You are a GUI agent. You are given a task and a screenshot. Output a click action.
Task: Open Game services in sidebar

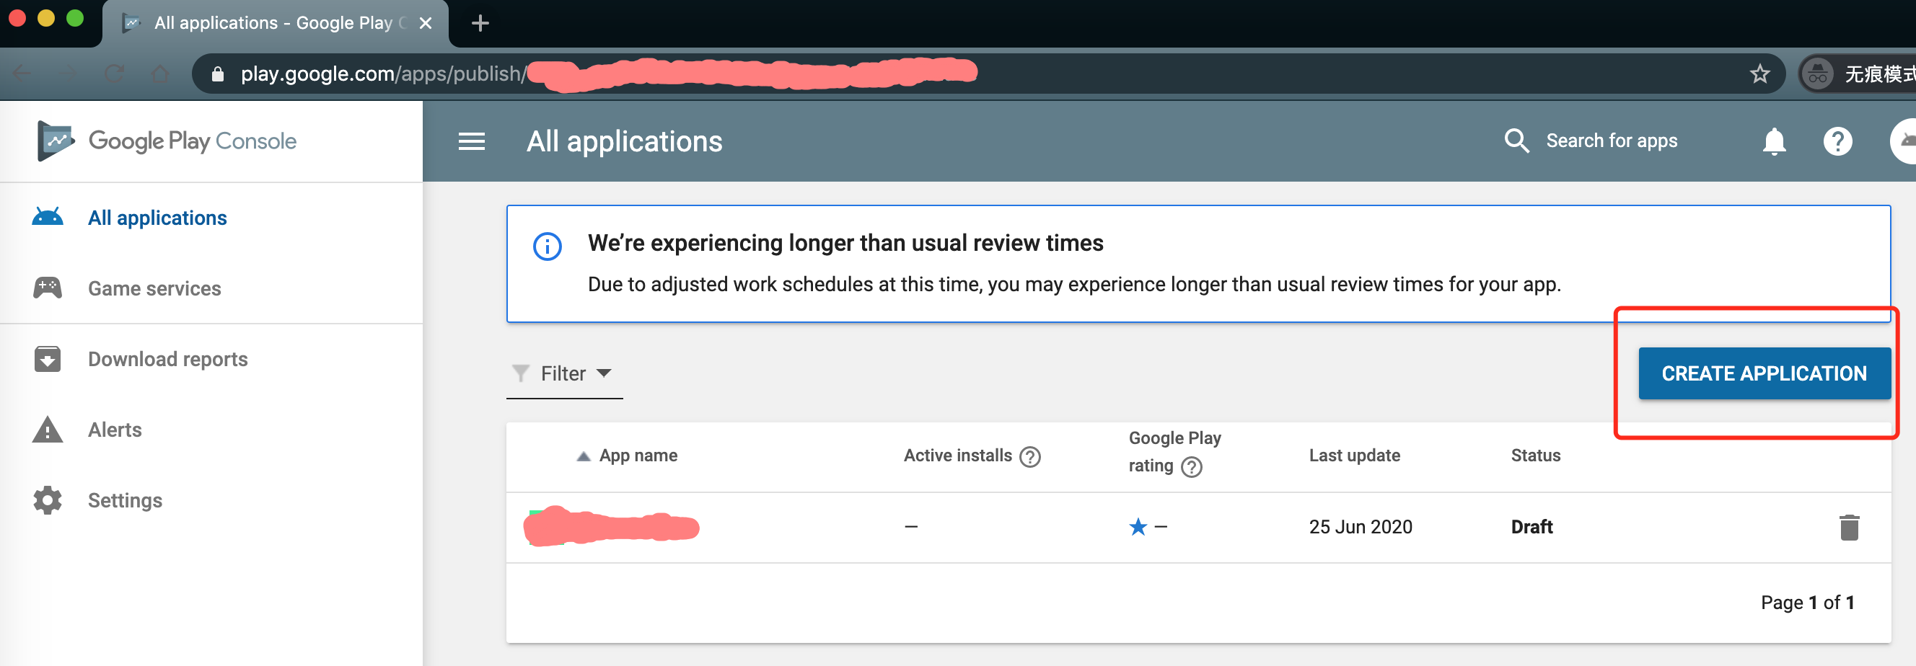(154, 288)
